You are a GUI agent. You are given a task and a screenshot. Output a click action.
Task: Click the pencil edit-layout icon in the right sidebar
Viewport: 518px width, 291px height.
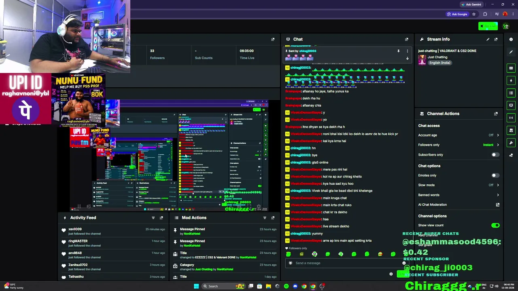coord(511,52)
